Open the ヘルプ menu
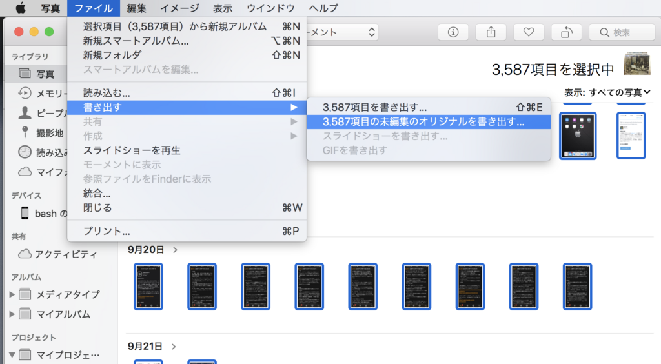661x364 pixels. pos(323,8)
